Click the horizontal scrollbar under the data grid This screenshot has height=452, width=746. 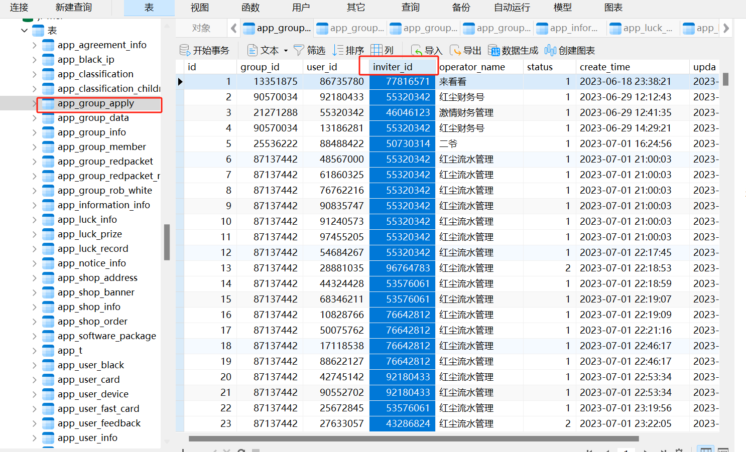coord(413,438)
